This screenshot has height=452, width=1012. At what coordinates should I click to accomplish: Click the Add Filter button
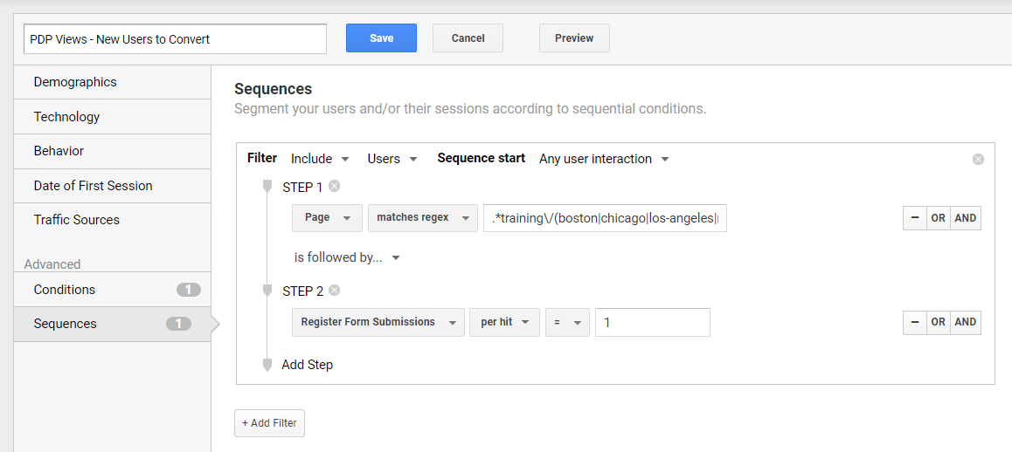click(269, 423)
